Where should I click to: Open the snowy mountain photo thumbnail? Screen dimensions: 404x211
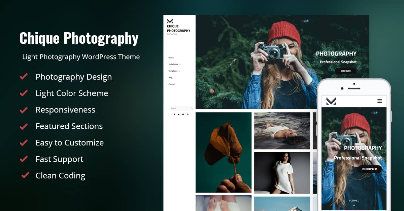pyautogui.click(x=282, y=204)
